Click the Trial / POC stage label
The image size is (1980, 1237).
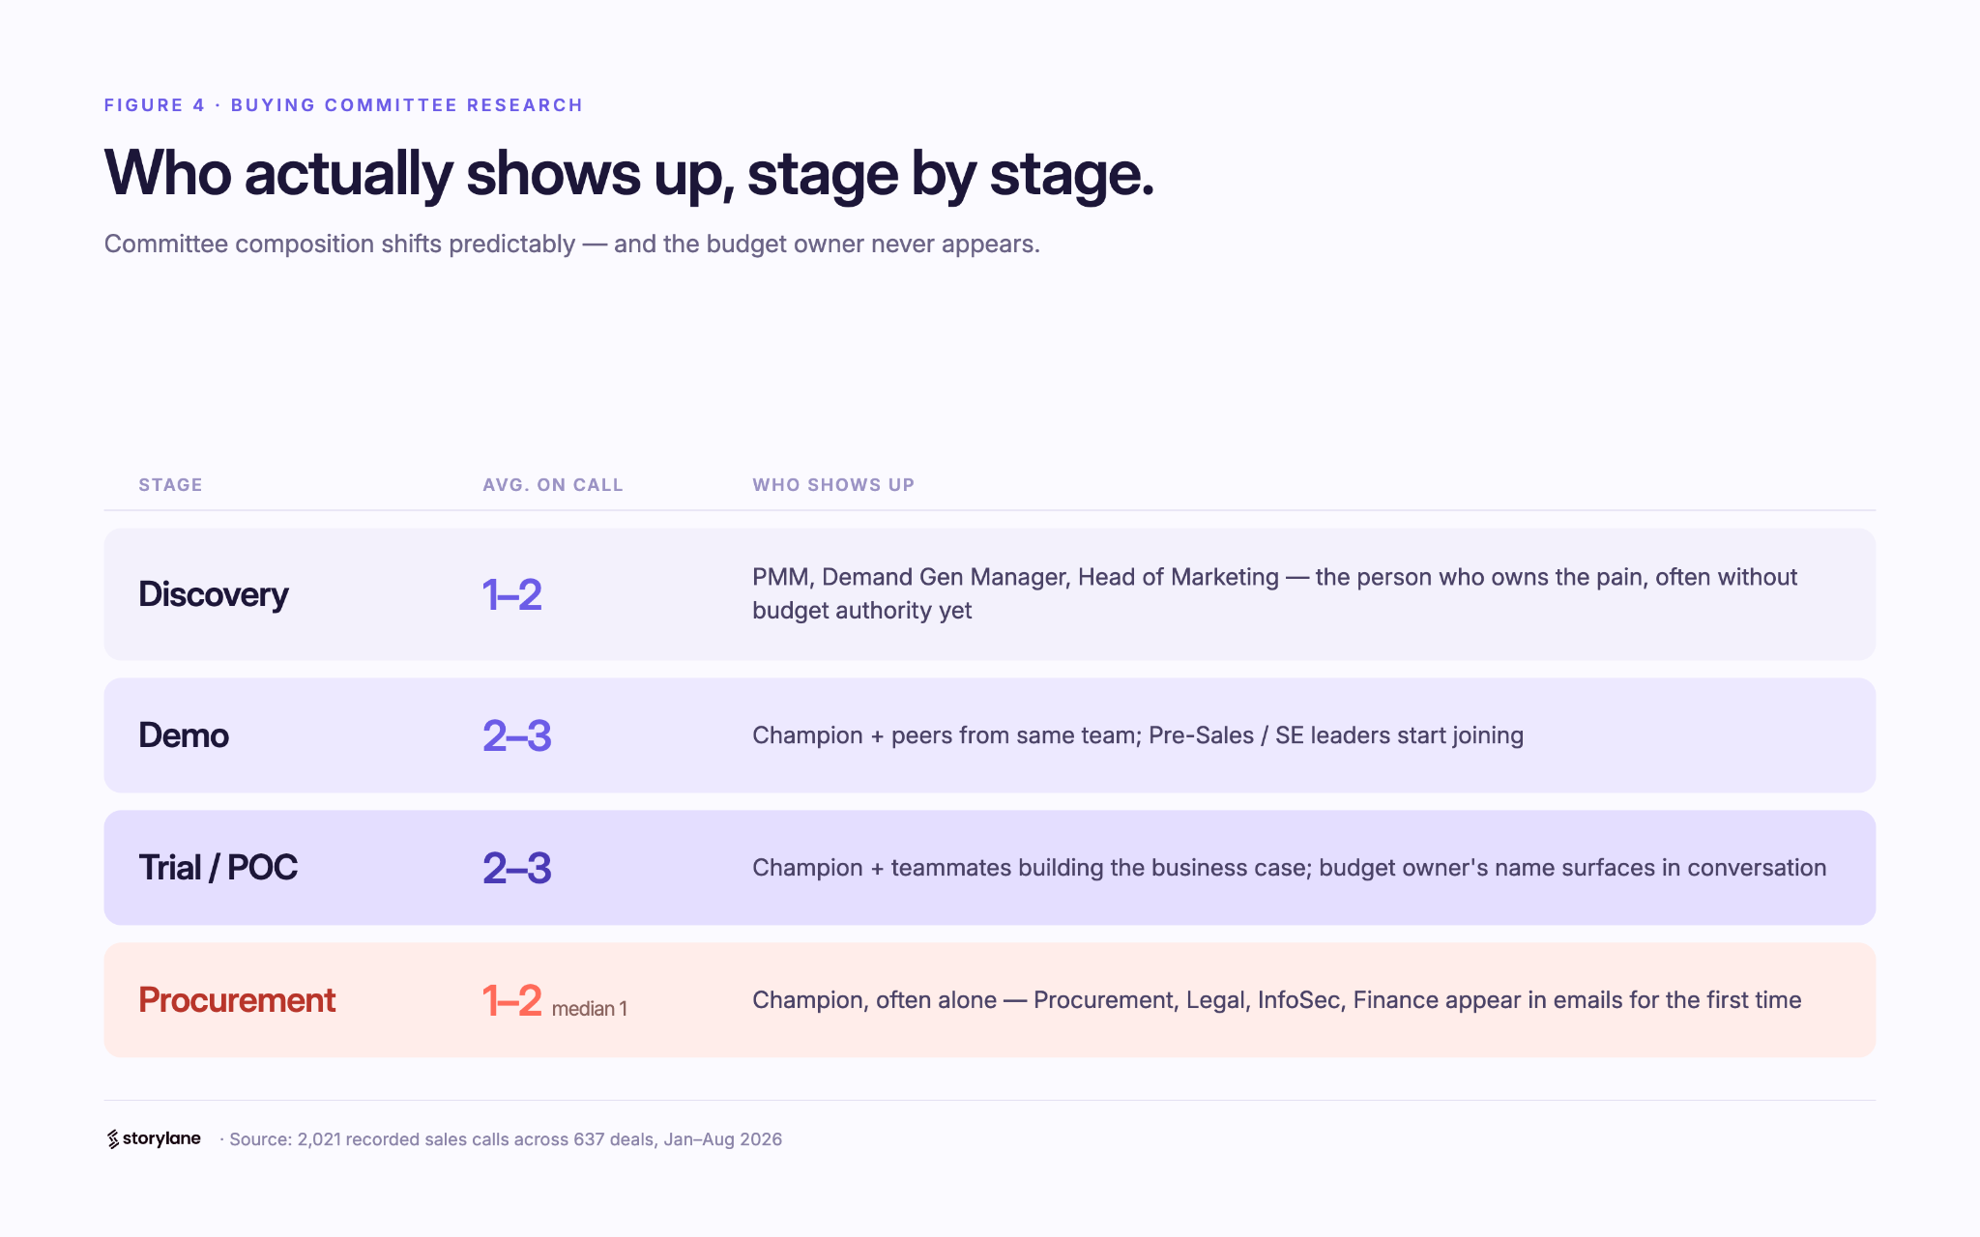[x=218, y=868]
